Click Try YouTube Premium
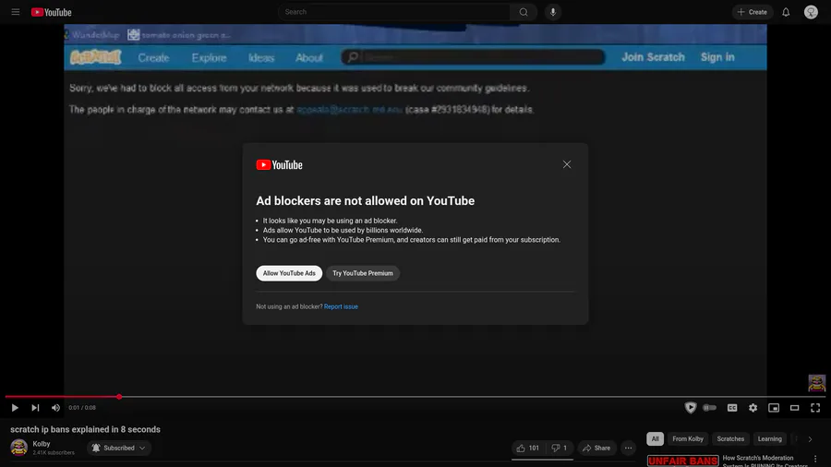The width and height of the screenshot is (831, 467). coord(363,273)
